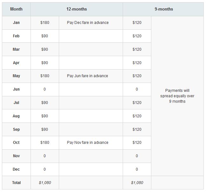Click the Dec row label
This screenshot has height=192, width=206.
tap(16, 169)
